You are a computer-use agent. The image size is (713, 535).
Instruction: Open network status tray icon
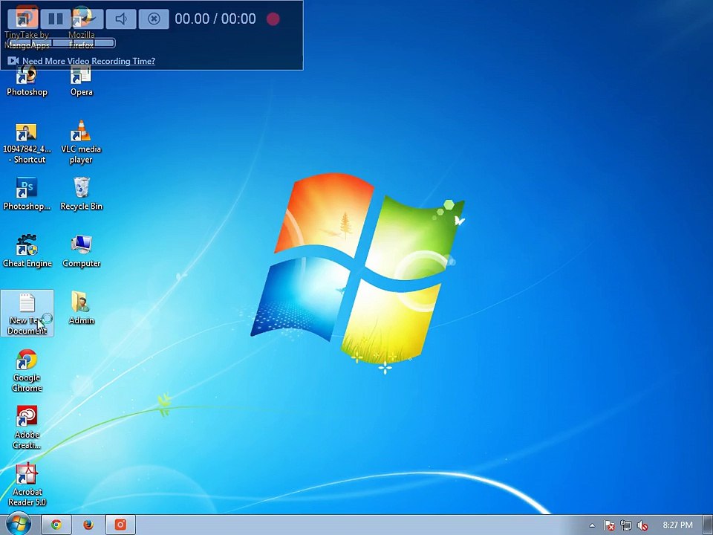tap(625, 525)
